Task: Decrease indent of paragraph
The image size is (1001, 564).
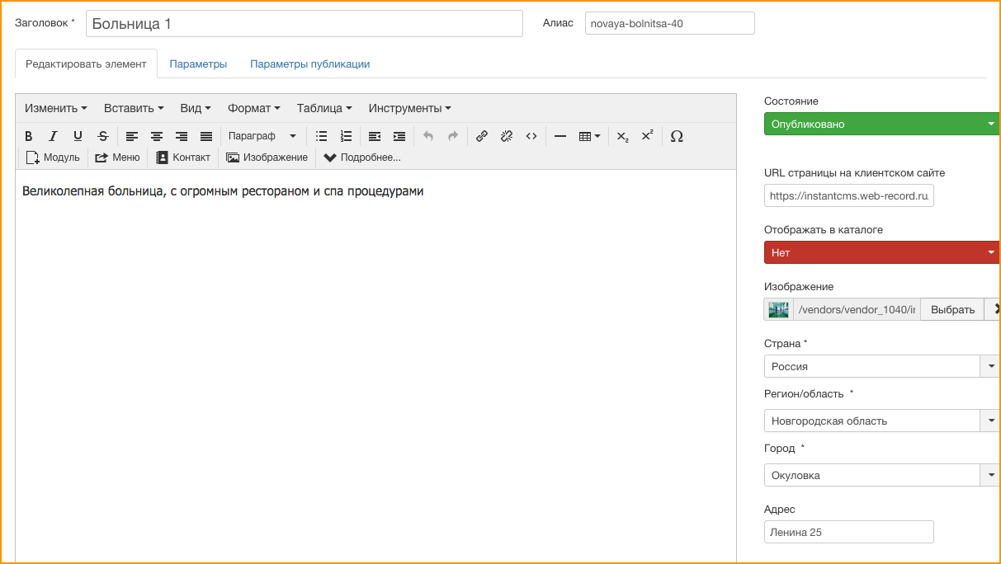Action: [375, 136]
